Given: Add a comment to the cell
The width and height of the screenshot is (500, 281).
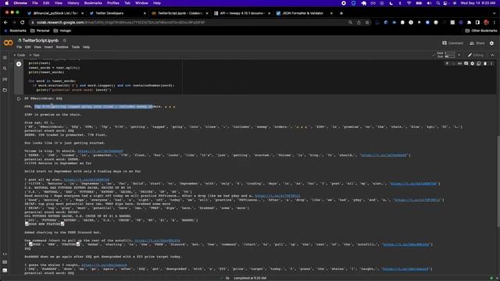Looking at the screenshot, I should [x=466, y=64].
